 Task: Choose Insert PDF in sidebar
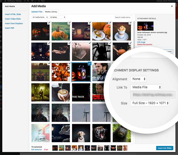pos(10,28)
